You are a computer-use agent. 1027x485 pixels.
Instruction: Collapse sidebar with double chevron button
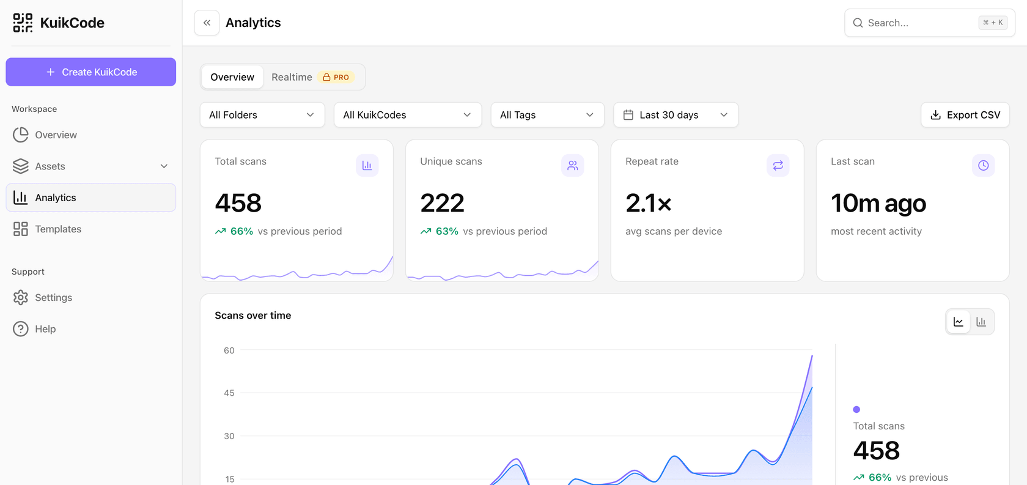(207, 23)
